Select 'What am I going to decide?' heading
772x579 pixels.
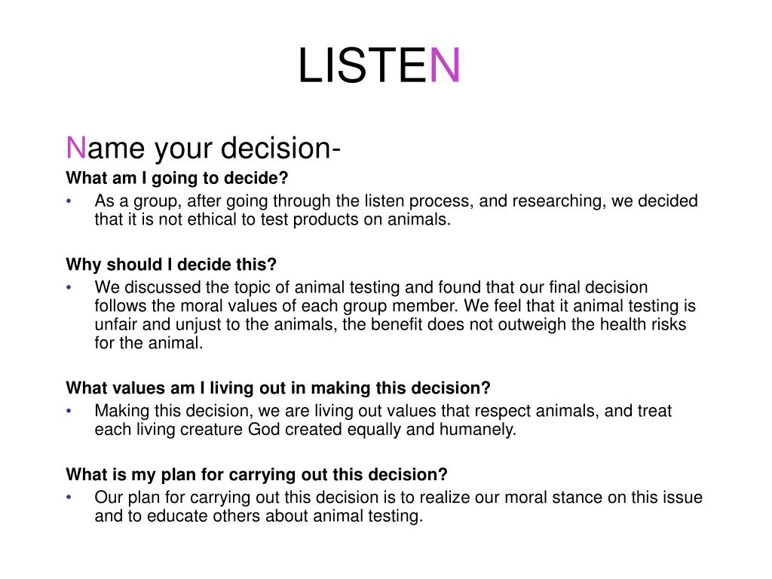pyautogui.click(x=176, y=178)
